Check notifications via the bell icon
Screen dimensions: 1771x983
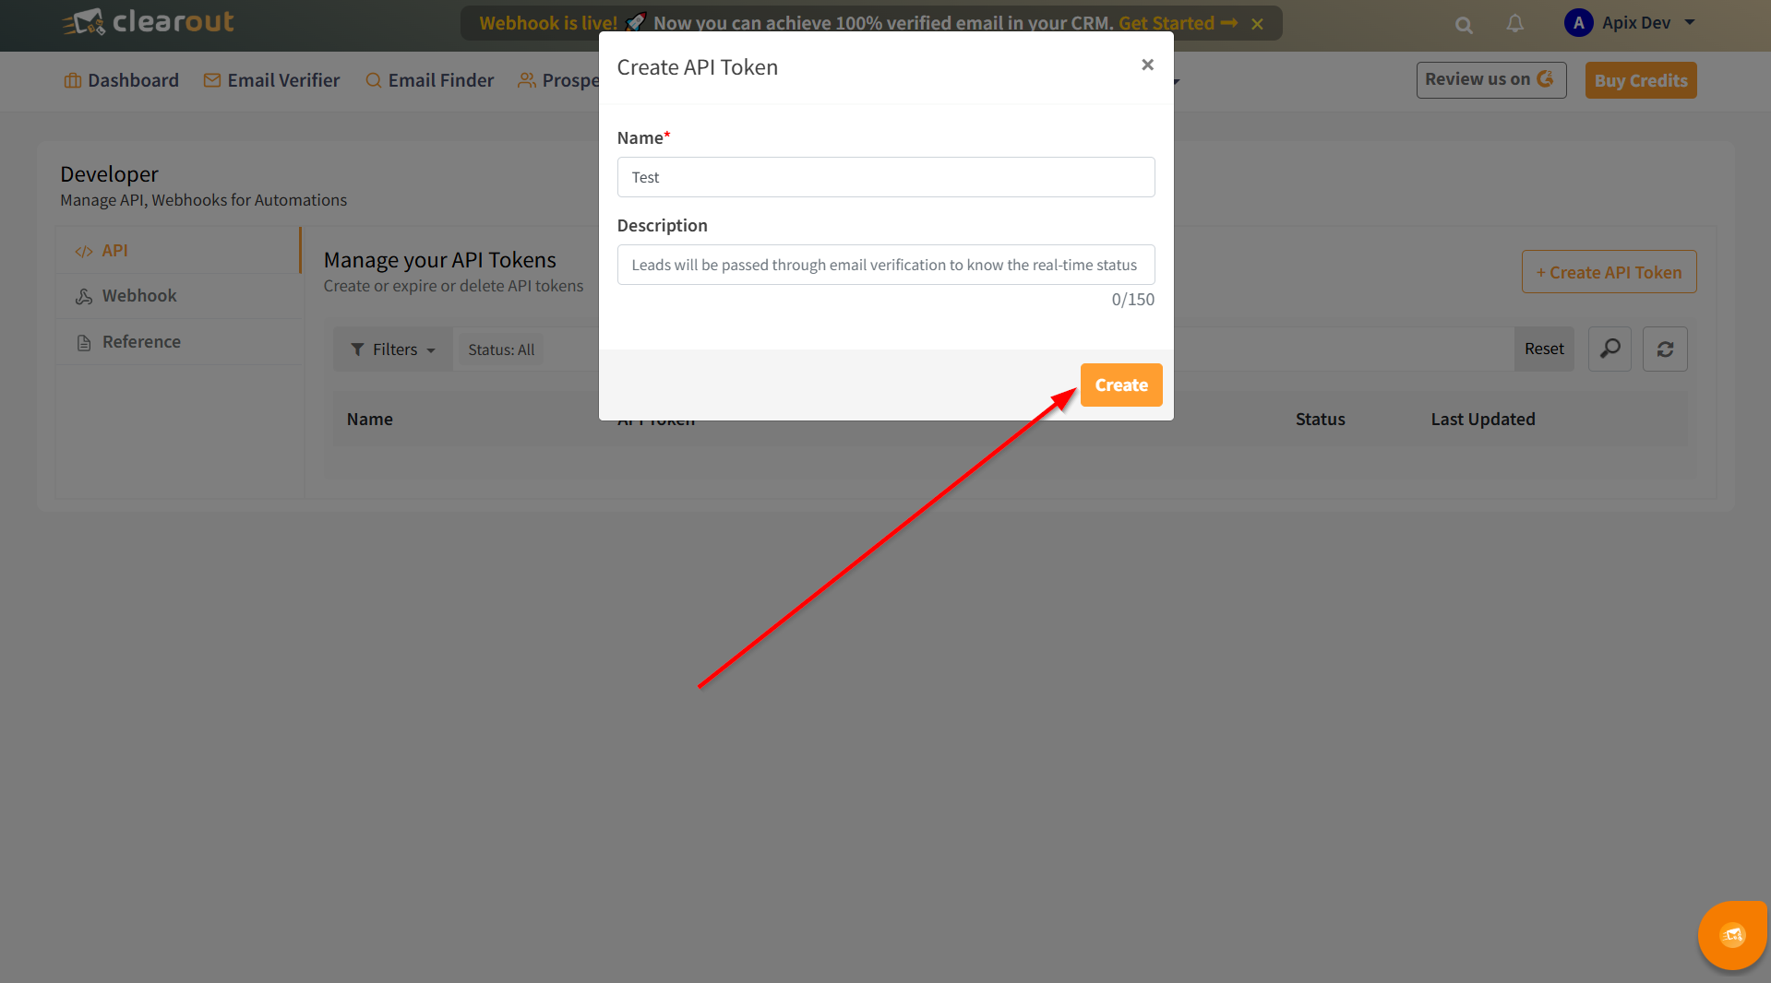[1514, 24]
